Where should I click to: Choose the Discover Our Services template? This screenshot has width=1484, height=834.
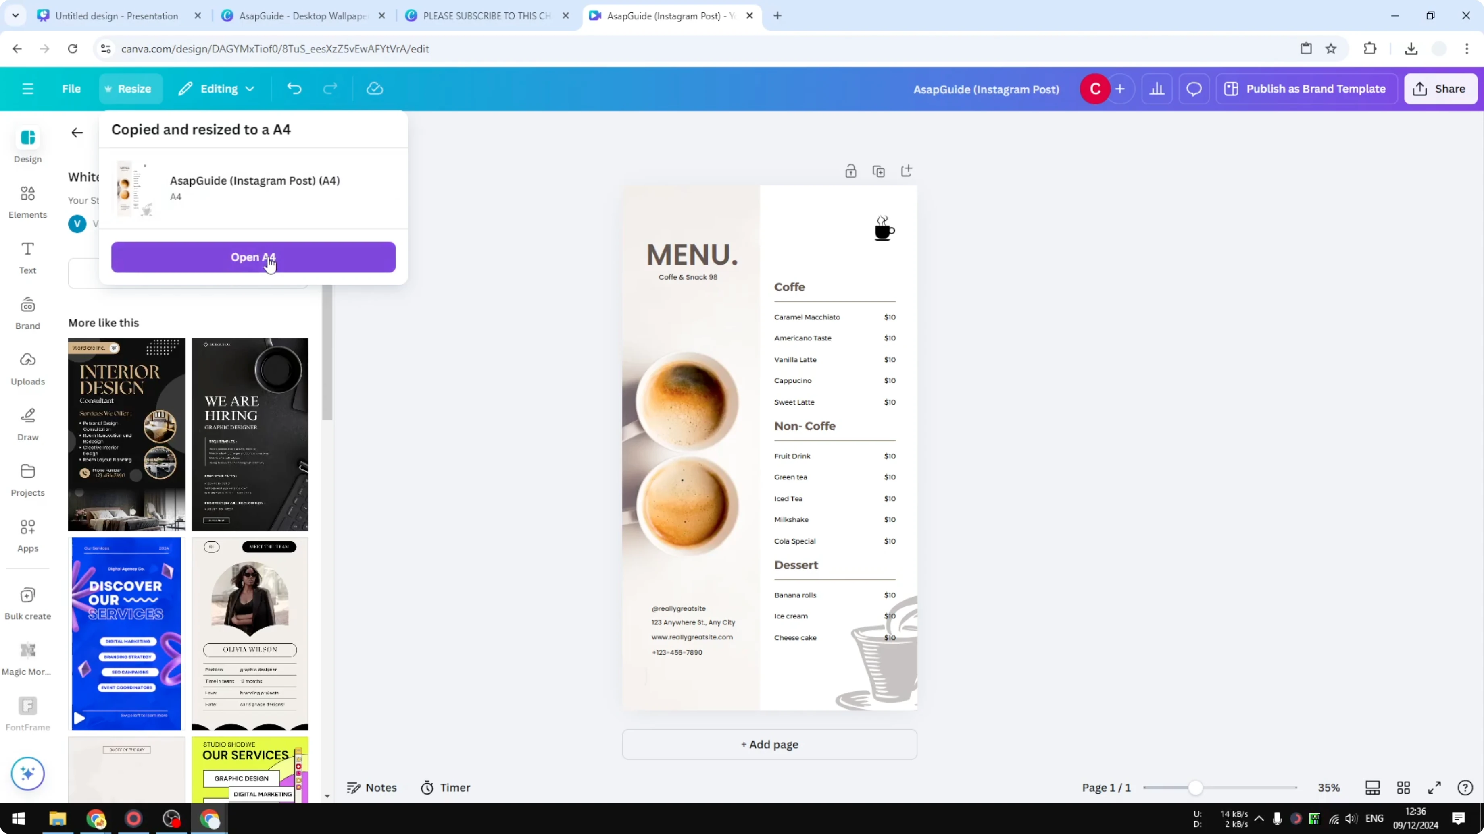pos(126,634)
